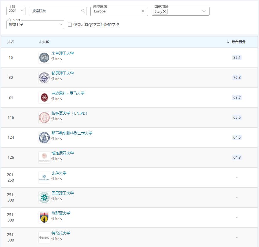Click the 搜索院校 search input field
The height and width of the screenshot is (247, 259).
58,11
